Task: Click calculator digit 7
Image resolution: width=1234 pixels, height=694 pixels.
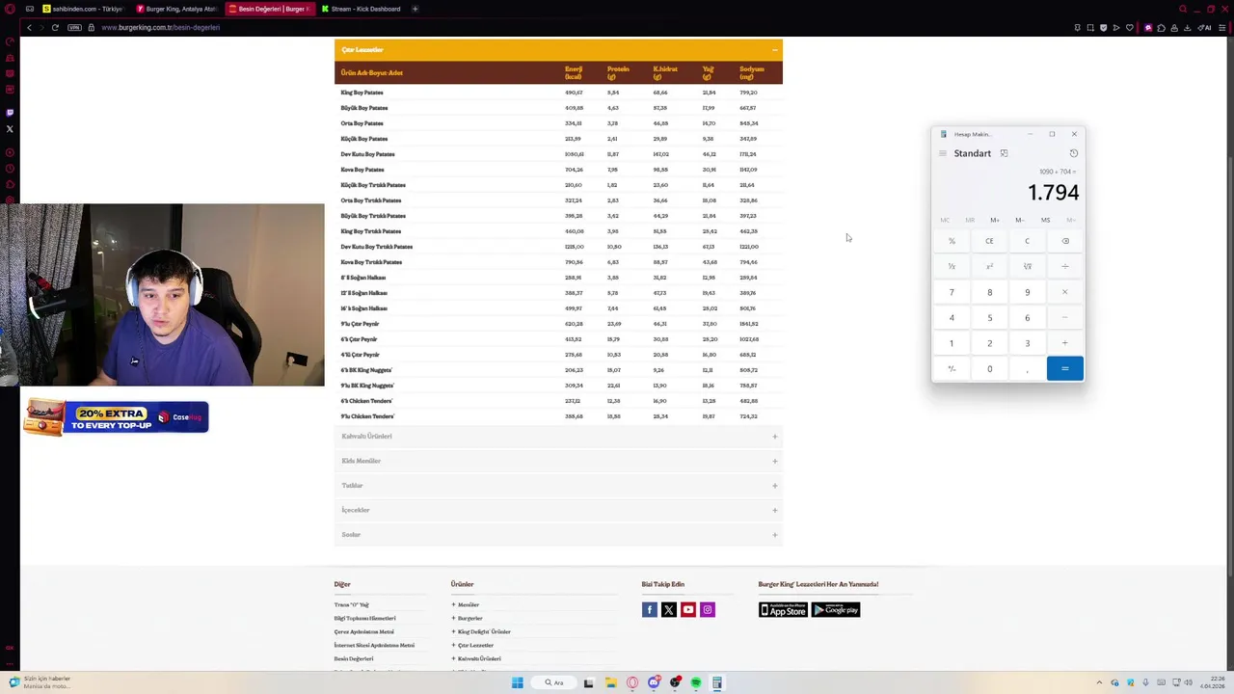Action: pyautogui.click(x=952, y=292)
